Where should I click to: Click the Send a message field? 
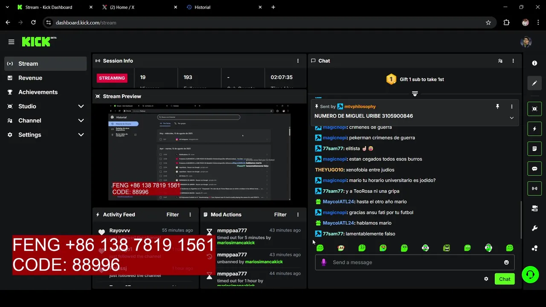tap(415, 262)
